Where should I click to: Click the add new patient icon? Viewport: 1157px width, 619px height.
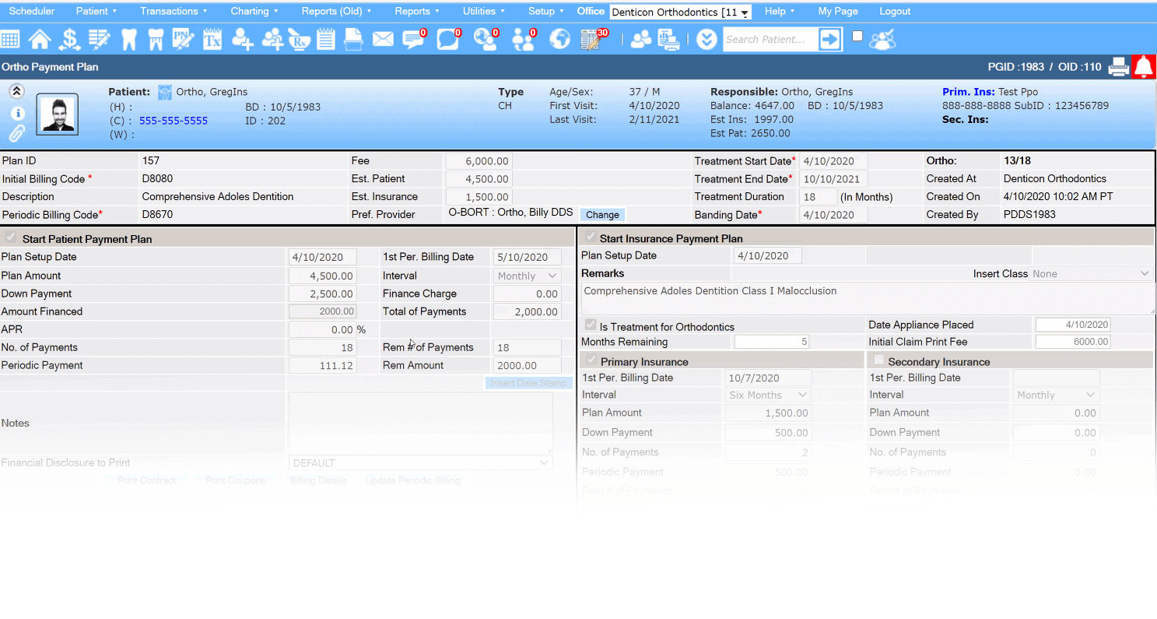click(x=242, y=39)
